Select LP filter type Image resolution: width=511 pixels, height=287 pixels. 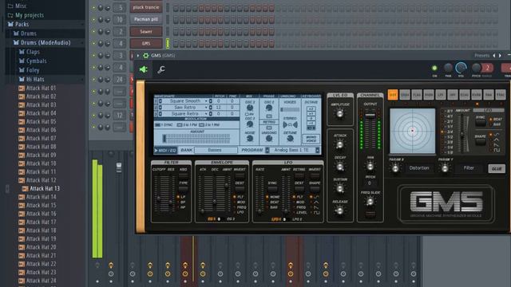click(181, 197)
